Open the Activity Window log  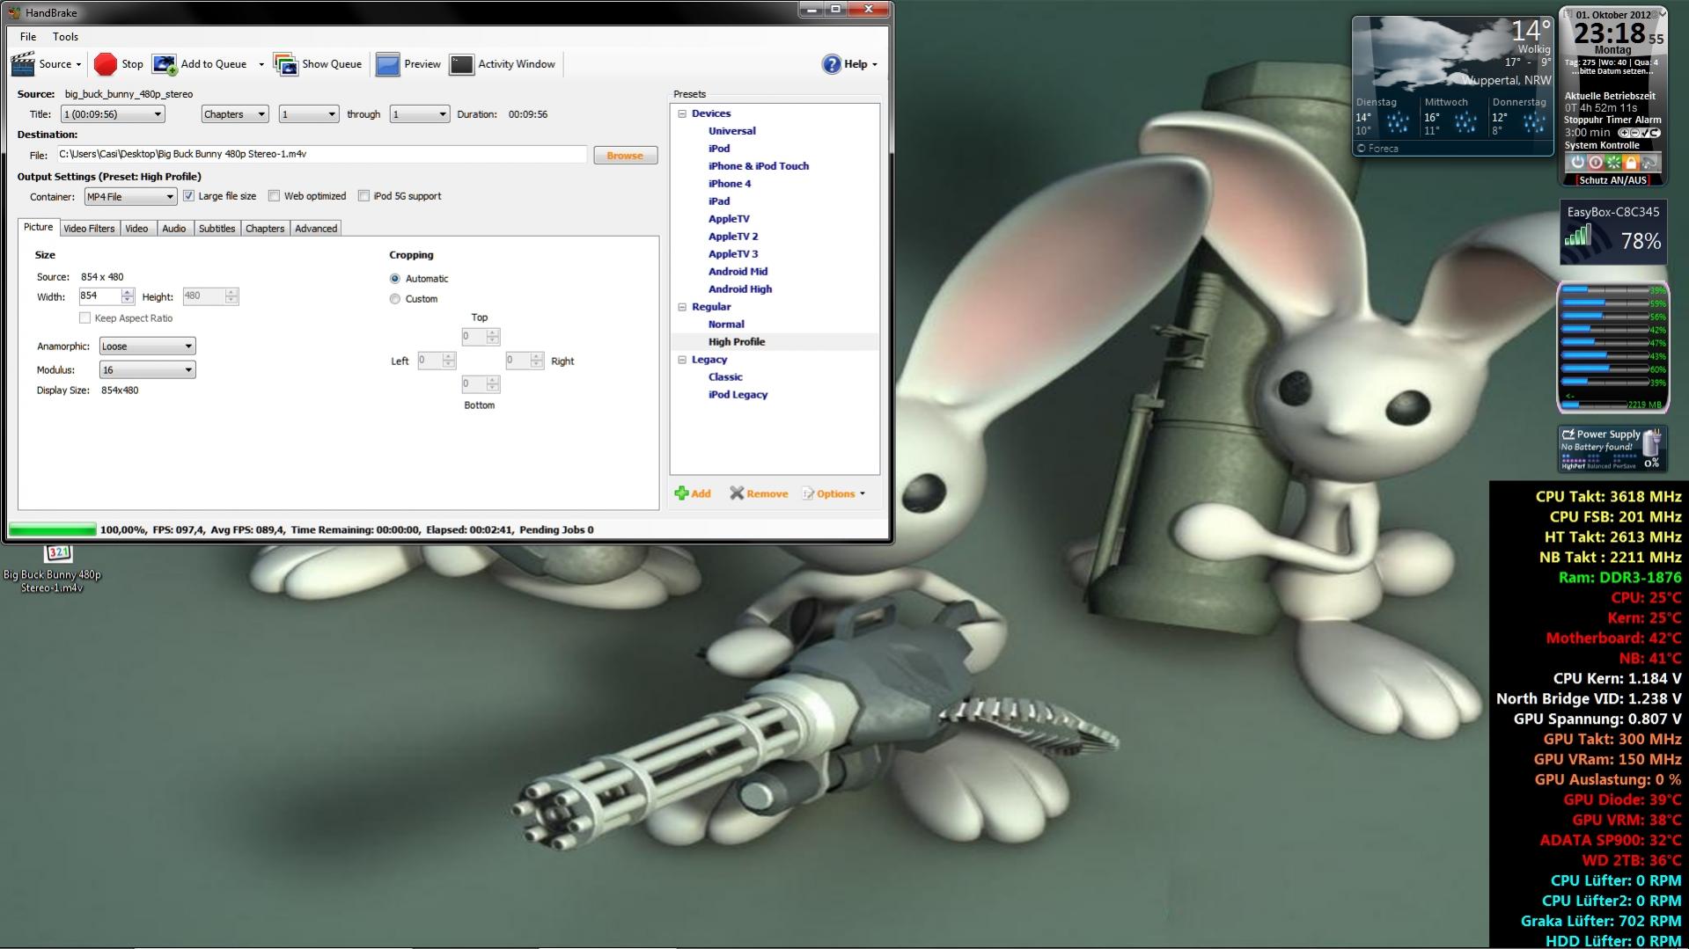coord(503,64)
